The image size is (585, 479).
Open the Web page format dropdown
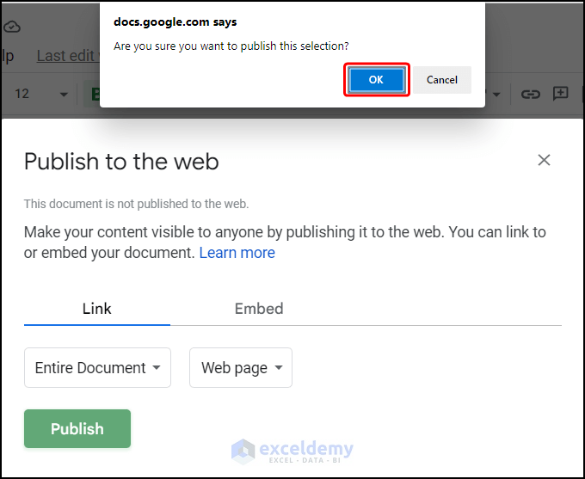pos(241,367)
